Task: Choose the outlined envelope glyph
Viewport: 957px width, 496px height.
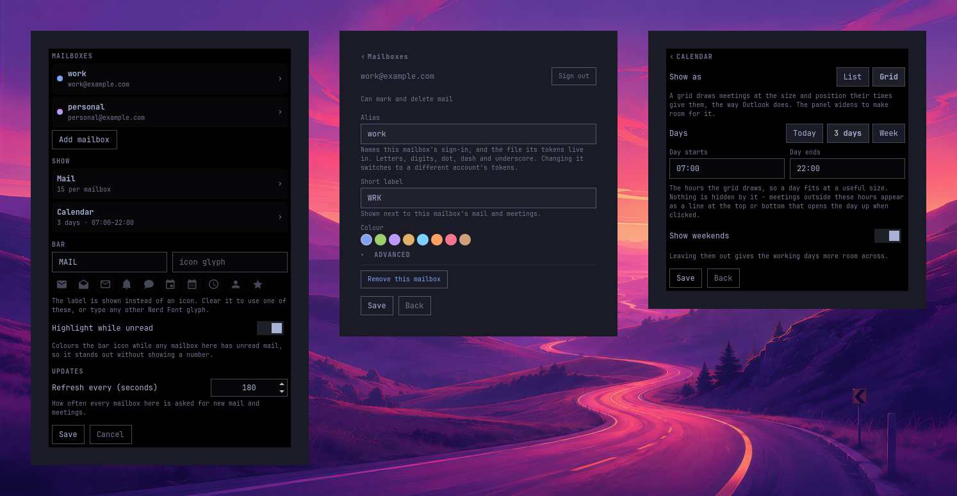Action: 105,285
